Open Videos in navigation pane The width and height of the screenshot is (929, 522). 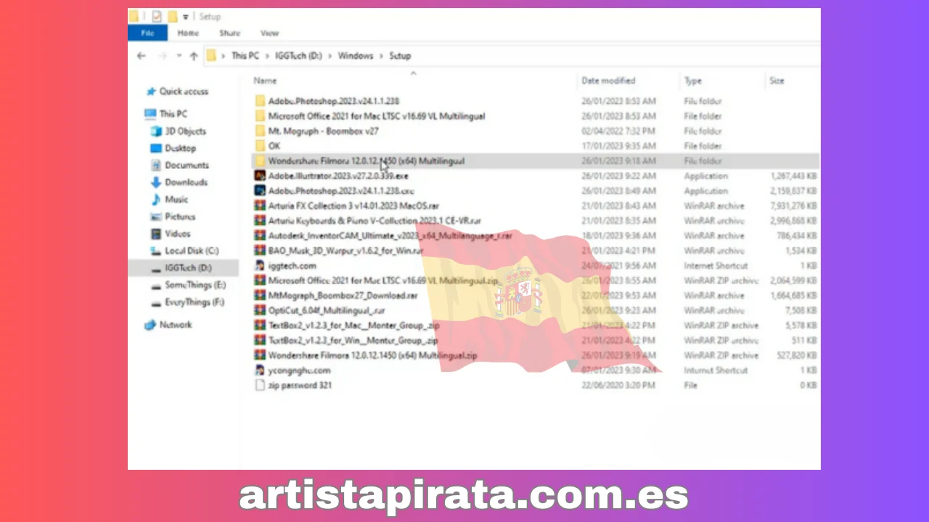coord(177,234)
